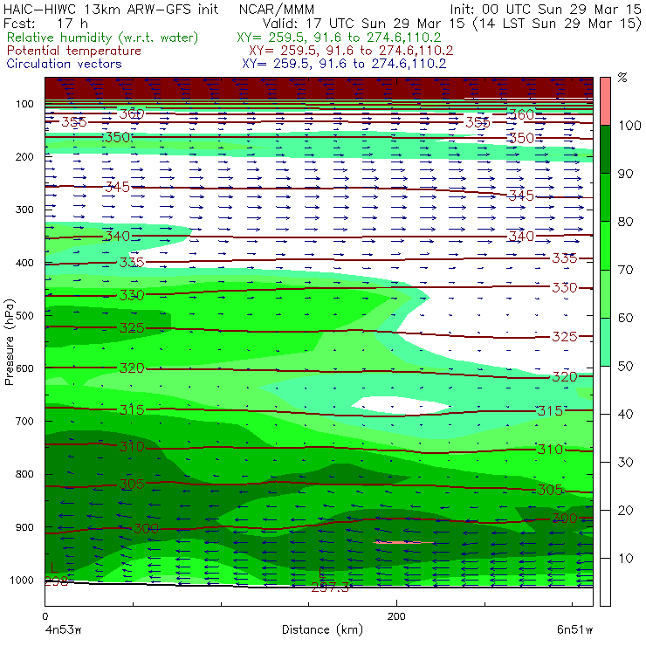
Task: Click the 'Fcst: 17 h' label
Action: point(45,23)
